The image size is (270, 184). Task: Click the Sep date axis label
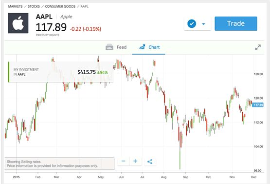185,177
